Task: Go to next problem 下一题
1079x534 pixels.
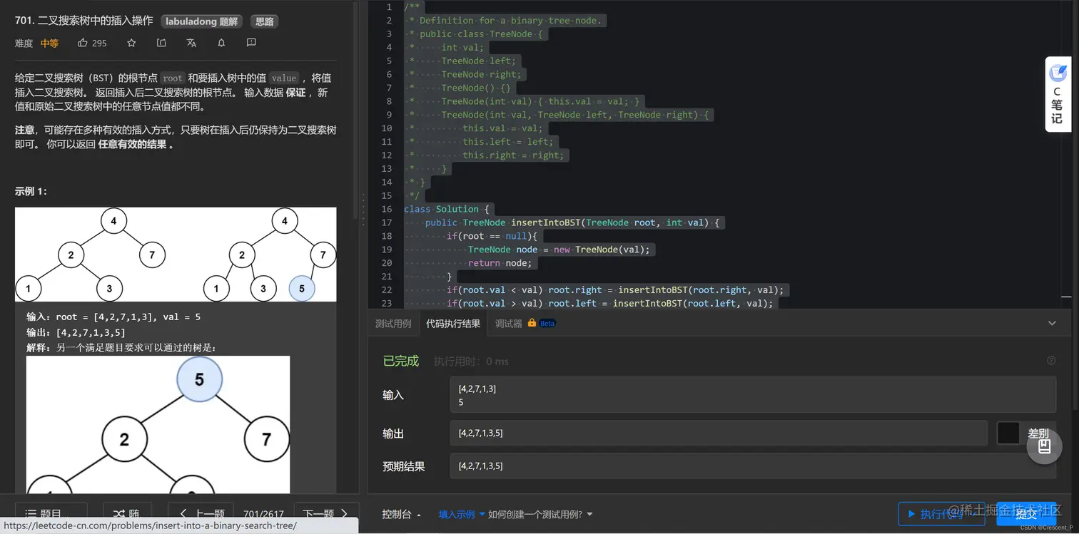Action: click(x=325, y=513)
